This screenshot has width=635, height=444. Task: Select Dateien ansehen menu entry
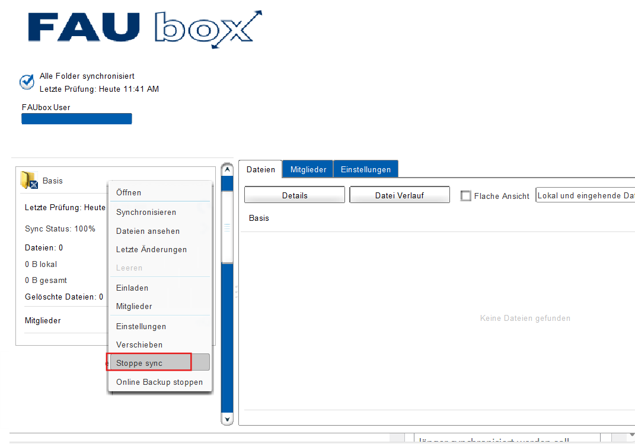coord(160,231)
